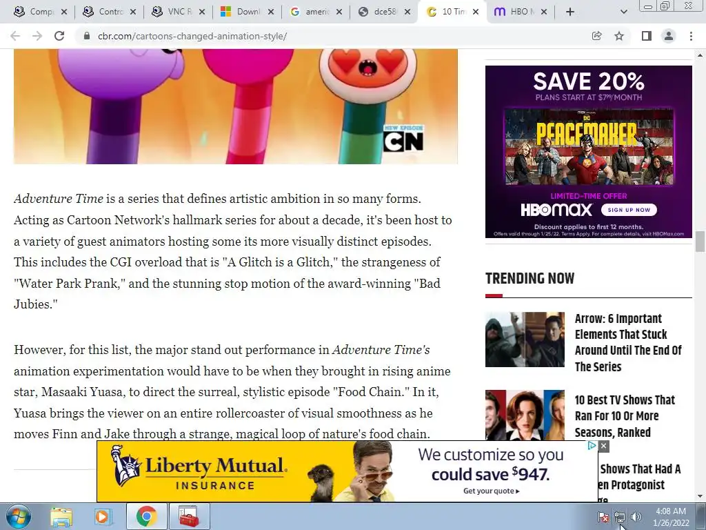Open the volume speaker tray icon
706x530 pixels.
tap(636, 517)
